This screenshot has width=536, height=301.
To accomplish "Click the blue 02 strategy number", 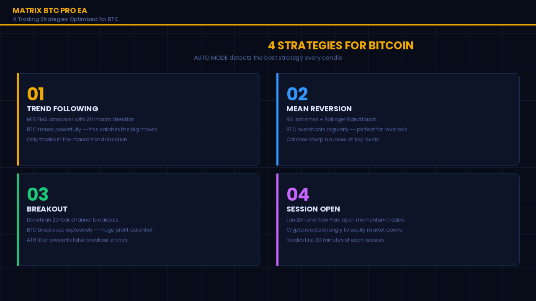I will click(297, 94).
